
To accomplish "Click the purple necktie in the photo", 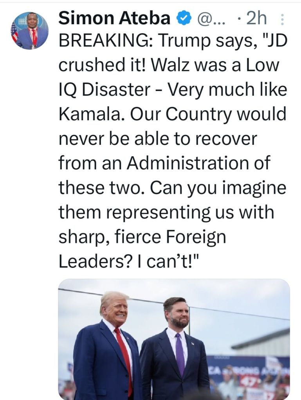I will (180, 354).
